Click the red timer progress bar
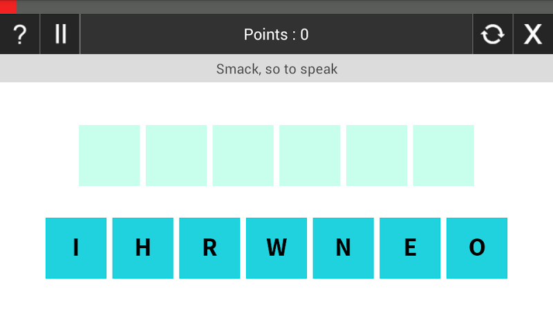 [8, 6]
